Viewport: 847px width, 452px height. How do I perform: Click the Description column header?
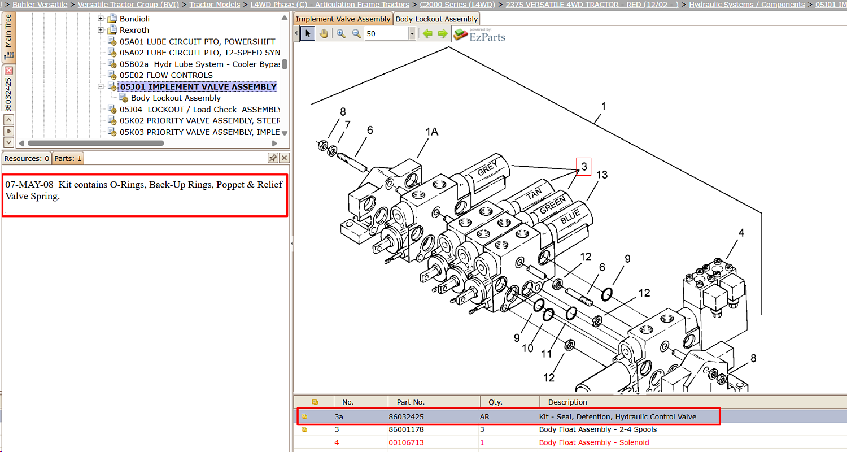(x=693, y=402)
